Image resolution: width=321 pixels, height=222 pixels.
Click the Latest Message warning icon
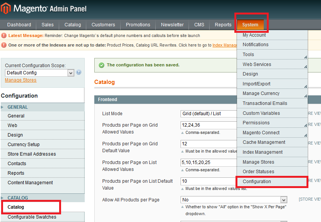pos(4,35)
